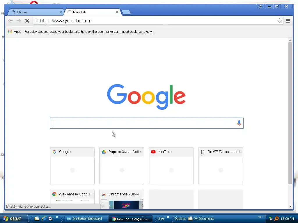The height and width of the screenshot is (223, 298).
Task: Click the Google logo
Action: [146, 97]
